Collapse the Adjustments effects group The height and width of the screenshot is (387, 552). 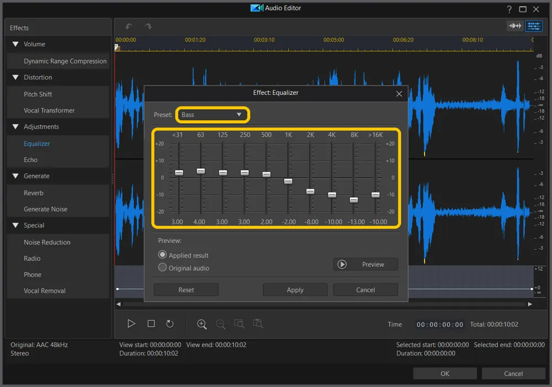point(15,127)
